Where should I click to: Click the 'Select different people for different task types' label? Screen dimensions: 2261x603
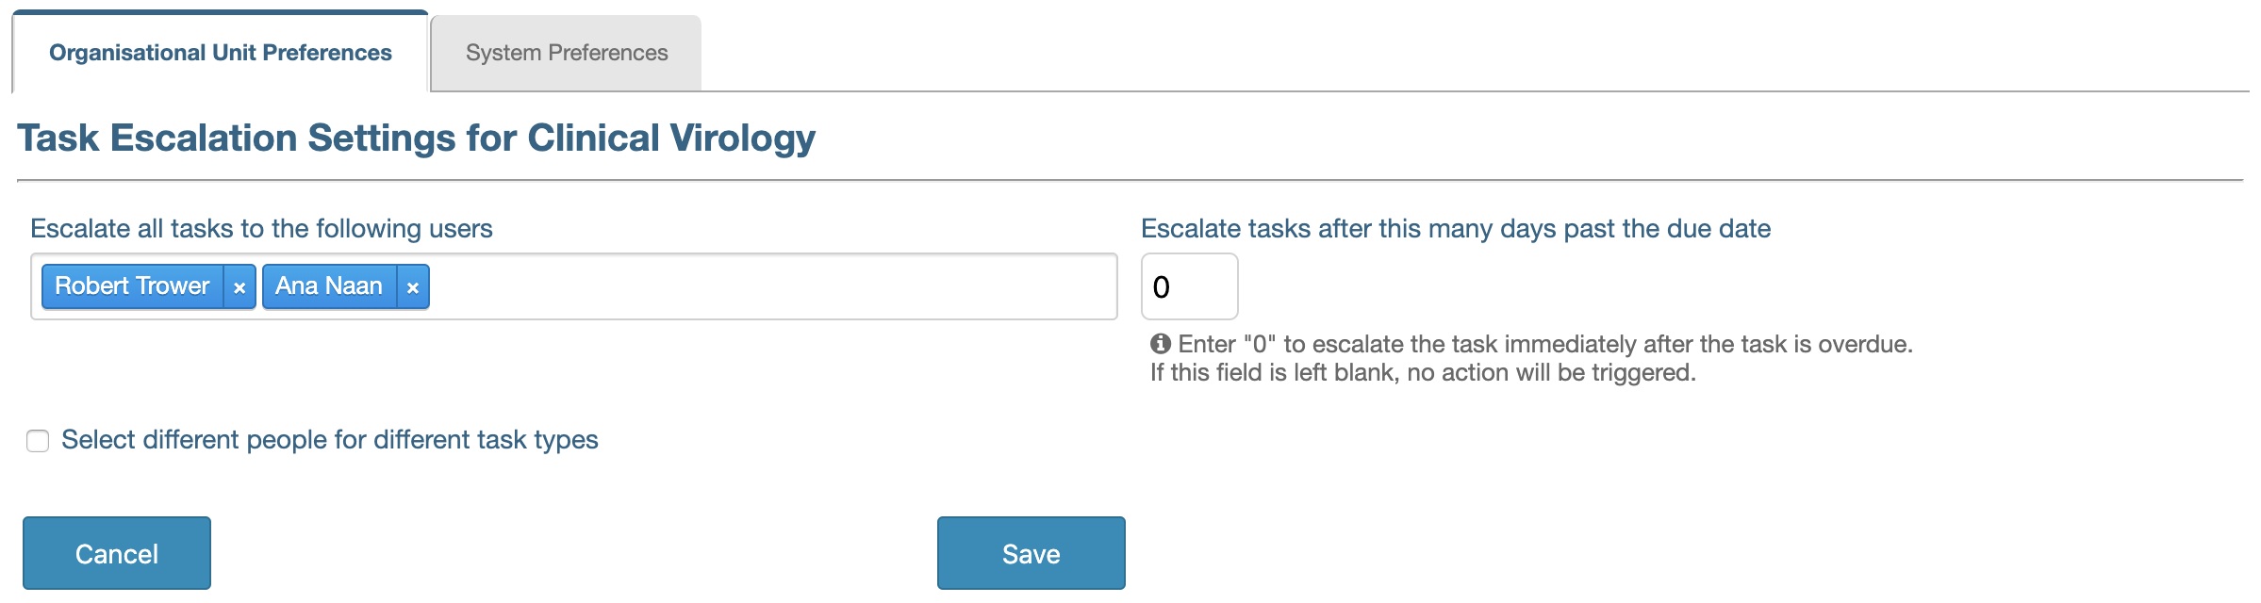329,440
